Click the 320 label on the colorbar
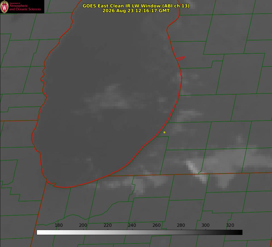Screen dimensions: 272x247 [x=230, y=225]
